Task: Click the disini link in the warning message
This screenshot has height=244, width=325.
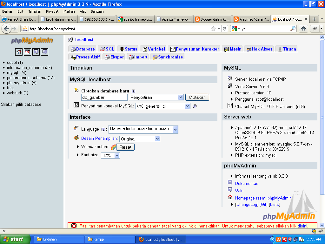Action: (302, 226)
